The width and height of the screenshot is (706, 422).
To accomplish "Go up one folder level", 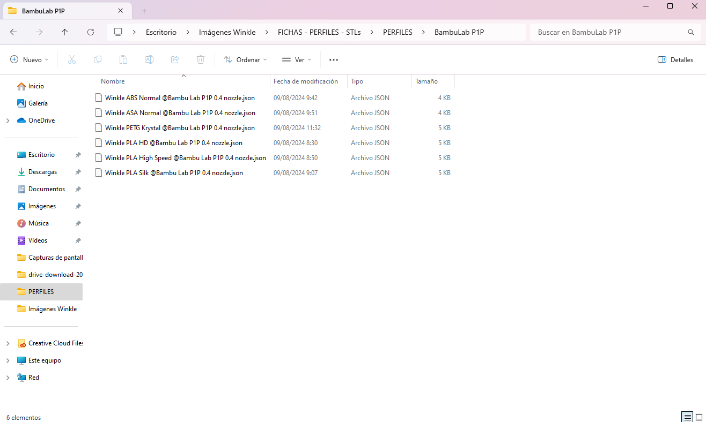I will click(x=65, y=32).
